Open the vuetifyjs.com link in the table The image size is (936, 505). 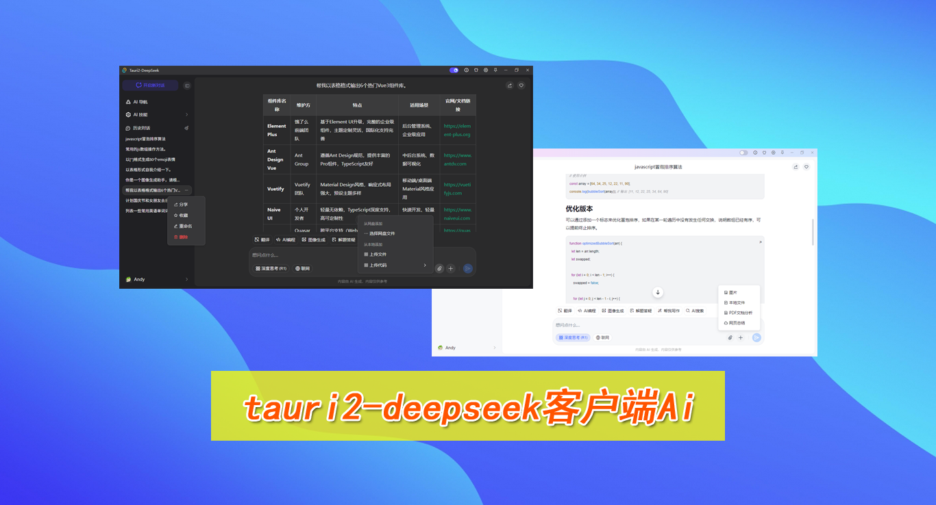click(x=457, y=189)
